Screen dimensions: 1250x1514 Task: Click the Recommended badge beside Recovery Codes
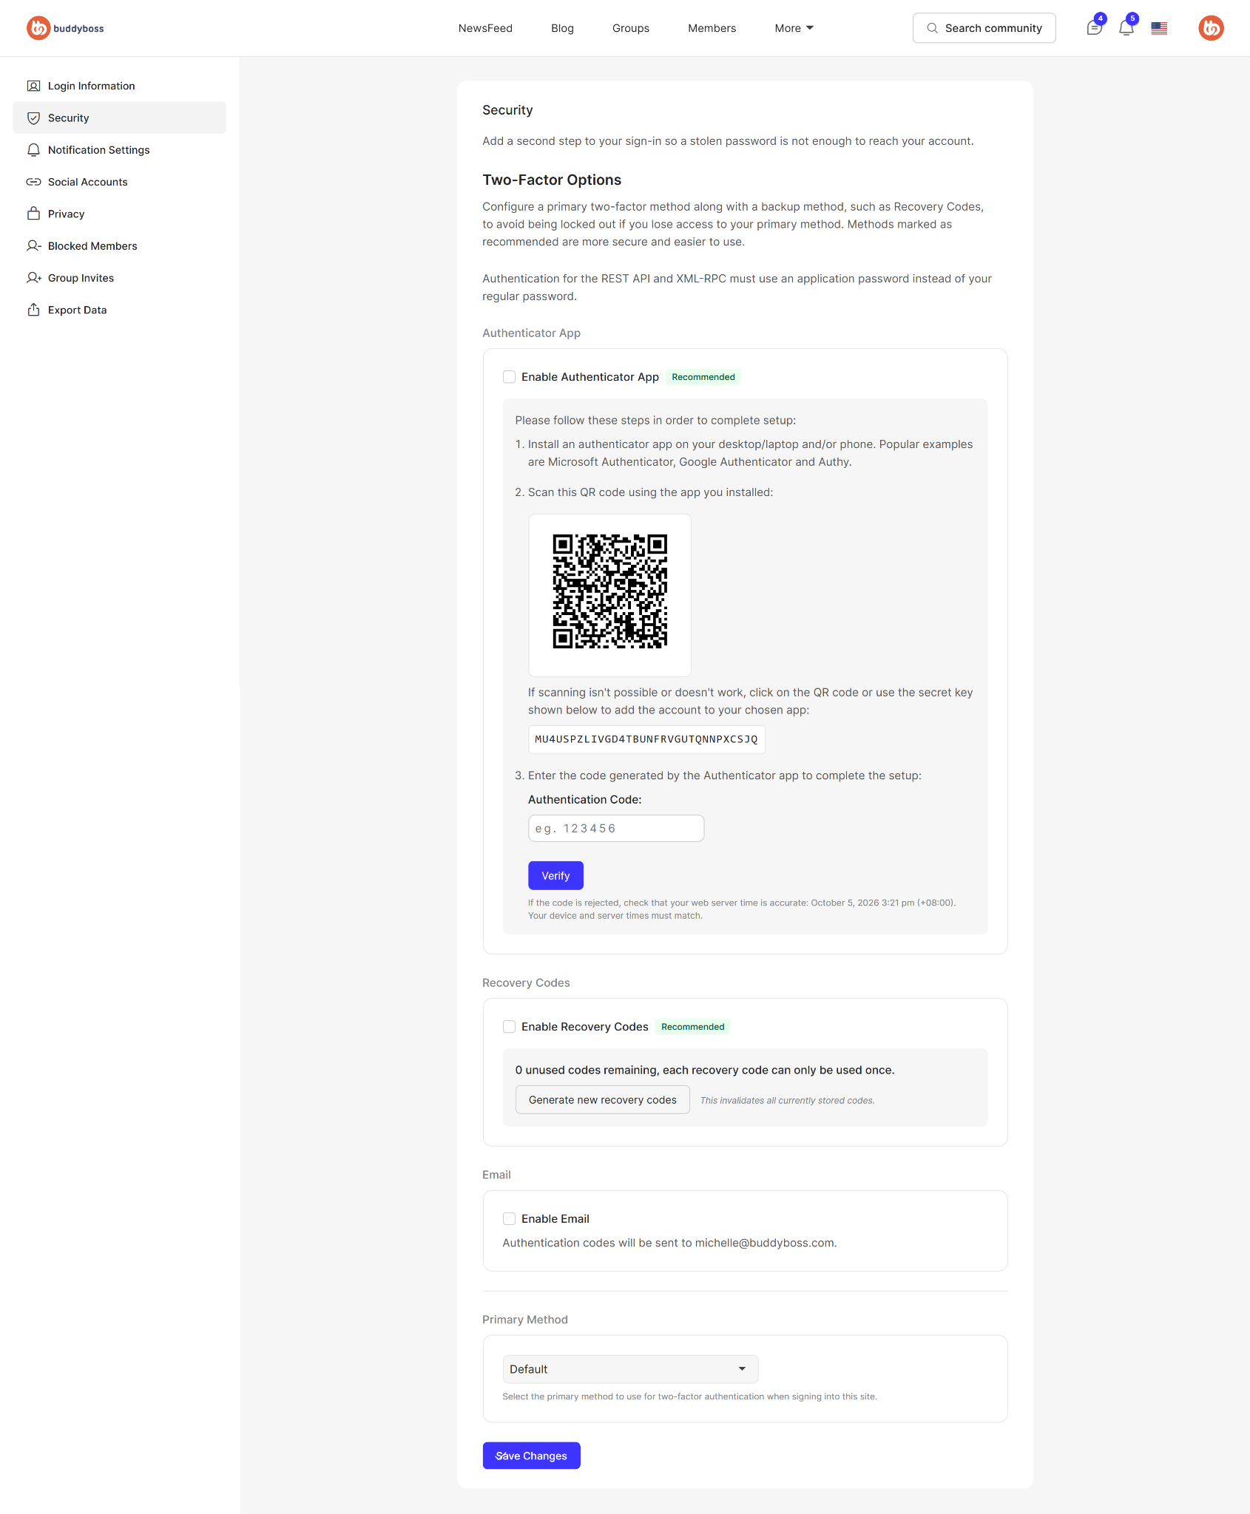click(692, 1027)
